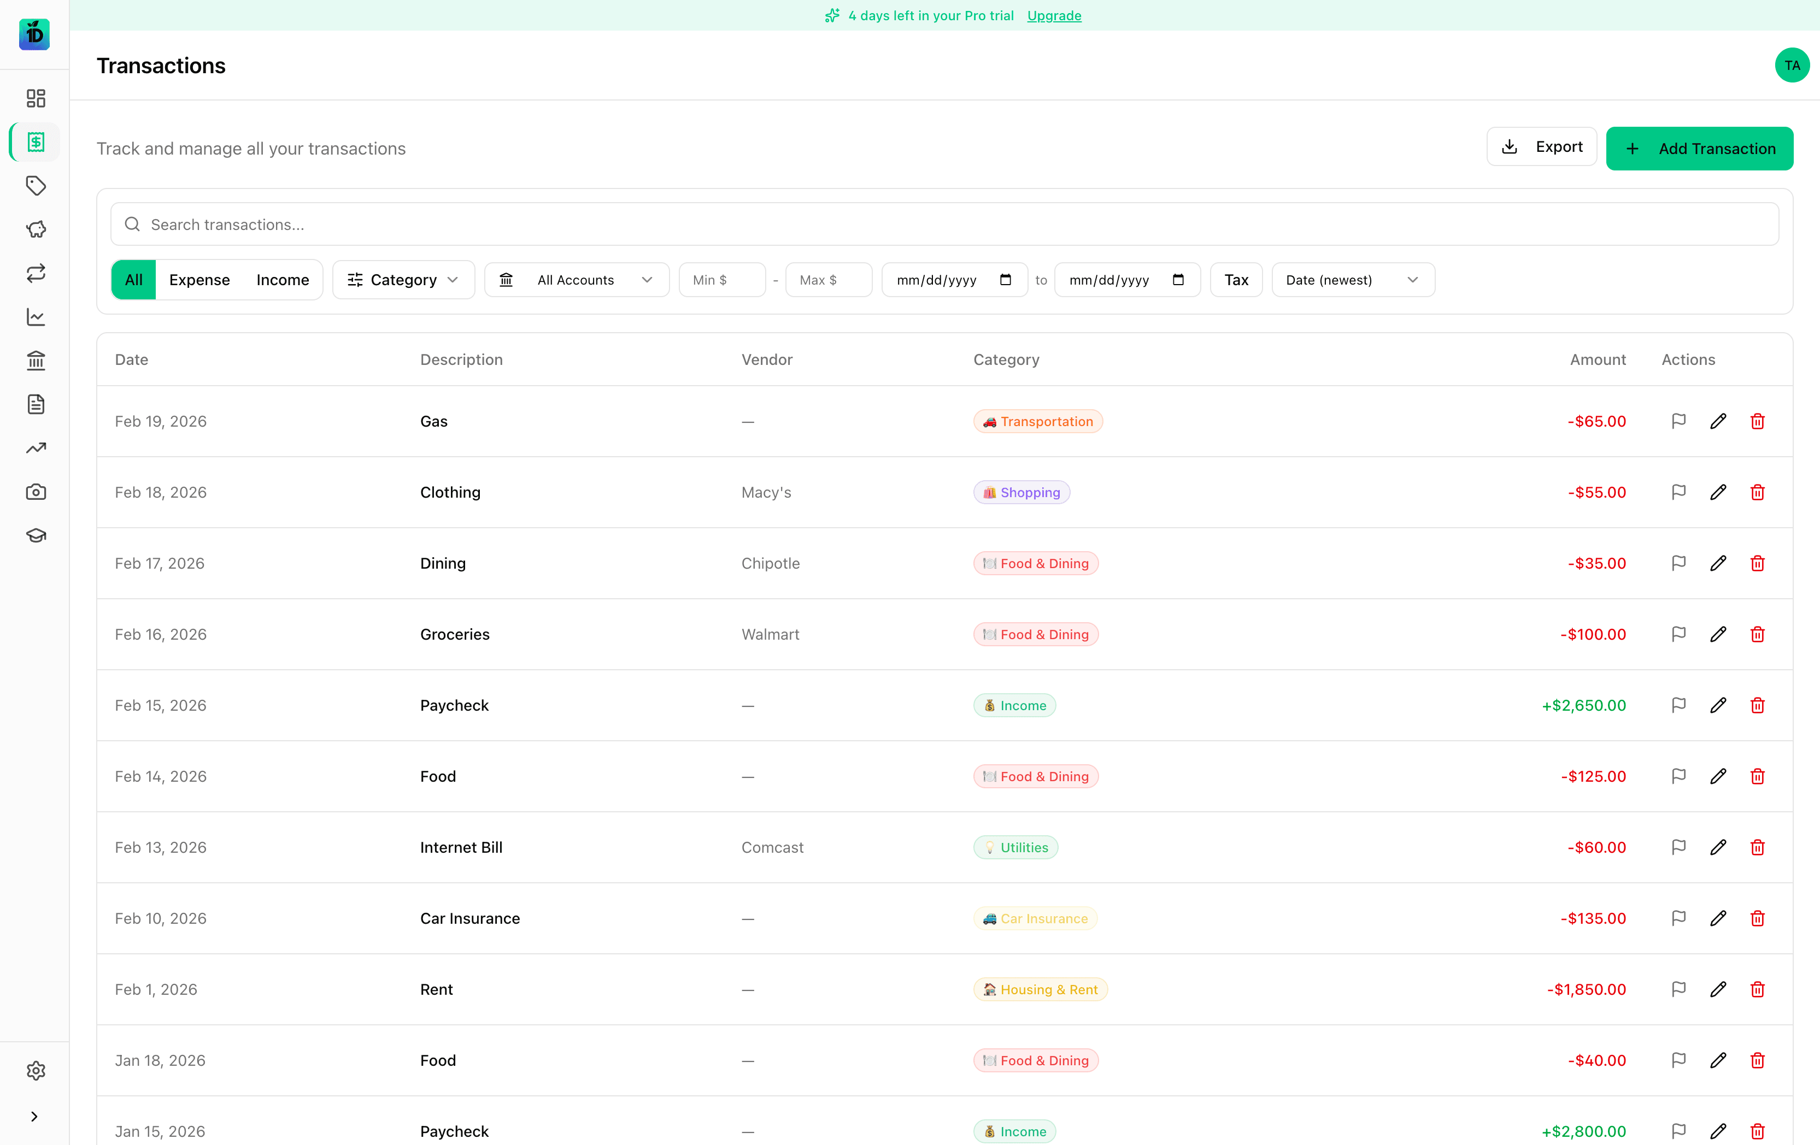Click Add Transaction
The image size is (1820, 1145).
(1699, 148)
